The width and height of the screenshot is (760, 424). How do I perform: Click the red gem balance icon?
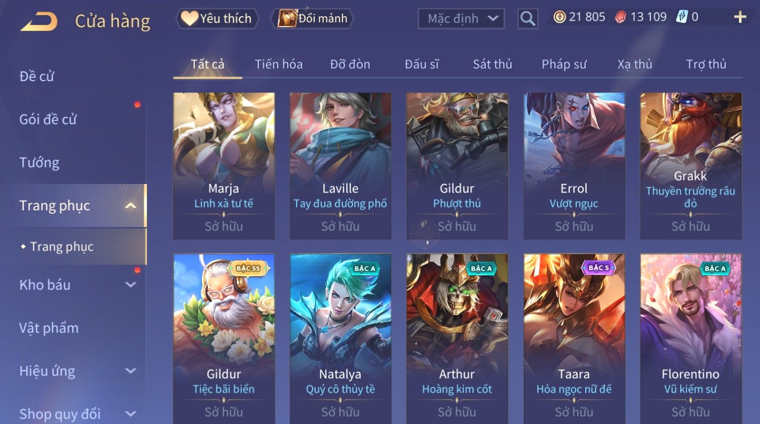coord(620,17)
